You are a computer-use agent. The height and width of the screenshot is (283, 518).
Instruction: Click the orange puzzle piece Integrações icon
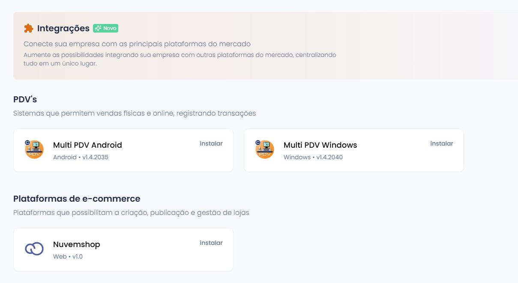(x=28, y=28)
